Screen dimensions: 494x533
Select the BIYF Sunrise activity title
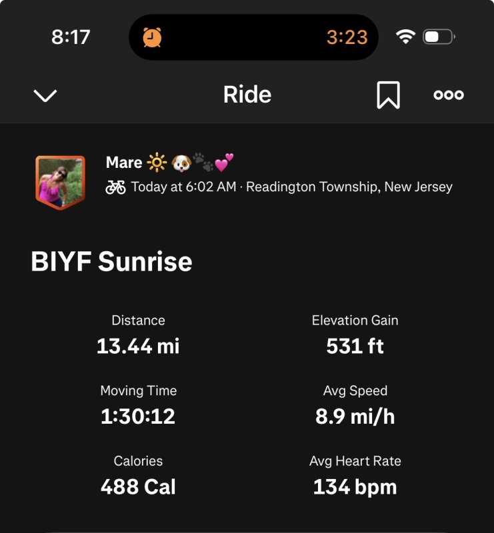pyautogui.click(x=111, y=262)
